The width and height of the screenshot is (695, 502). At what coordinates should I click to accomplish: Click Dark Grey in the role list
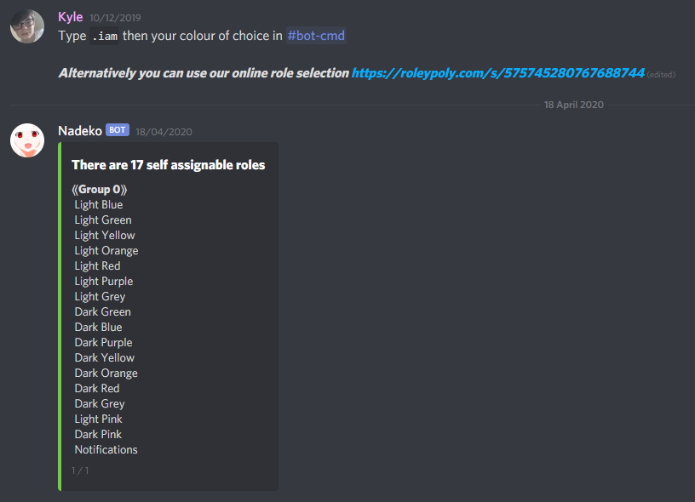coord(100,403)
